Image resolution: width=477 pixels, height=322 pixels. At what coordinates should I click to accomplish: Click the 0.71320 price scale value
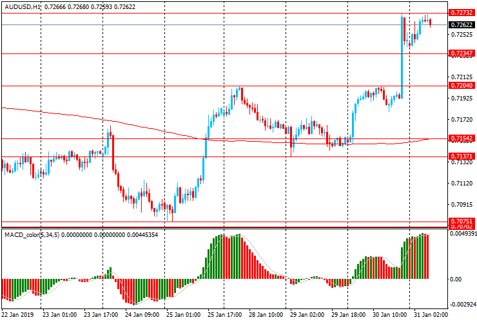[x=462, y=162]
